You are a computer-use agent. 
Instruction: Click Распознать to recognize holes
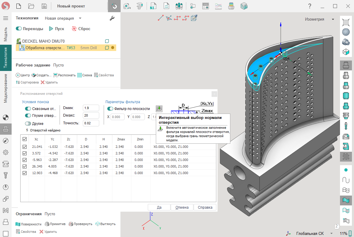coord(64,75)
